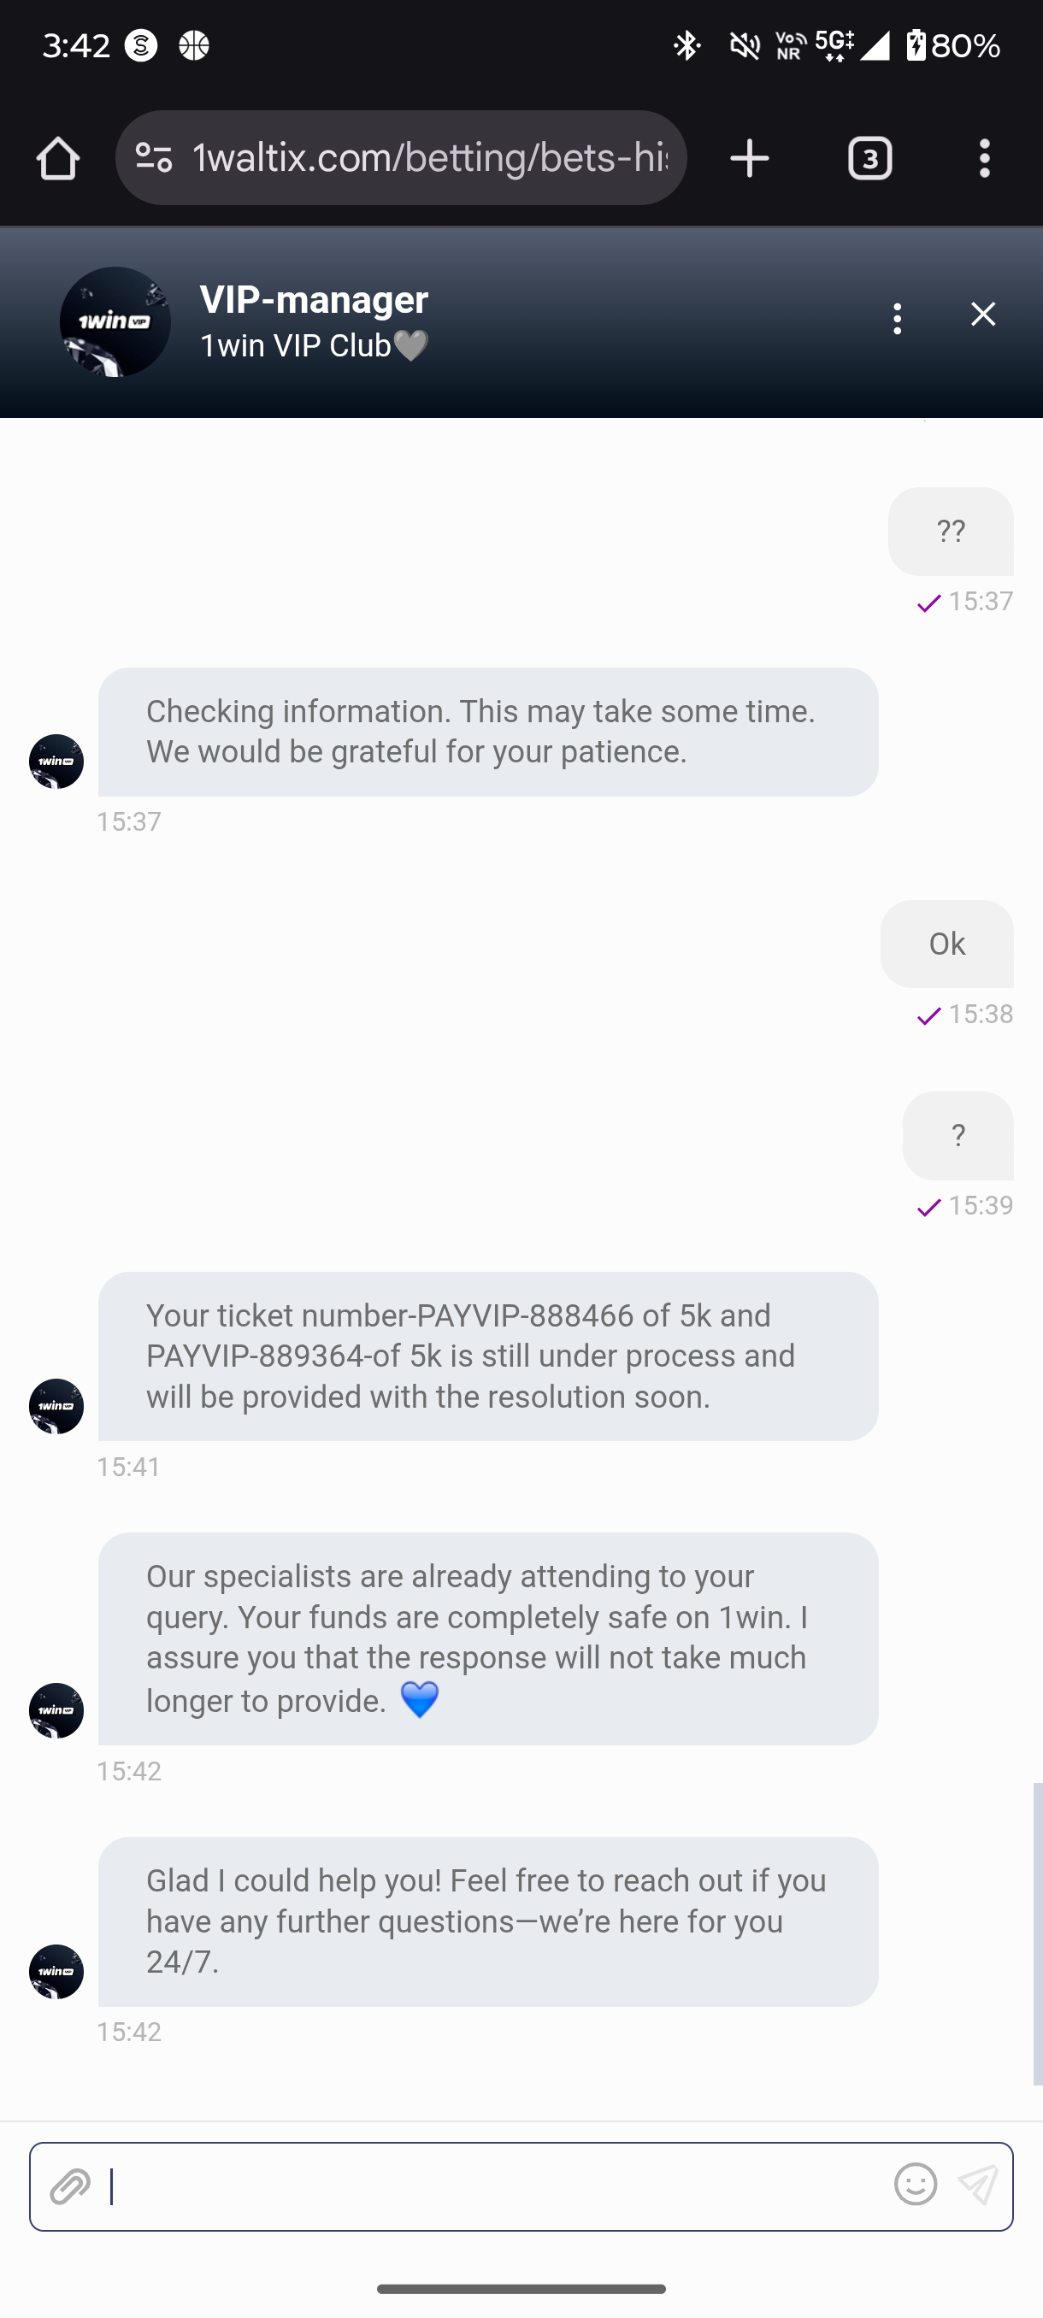Tap the 1win VIP profile avatar
The image size is (1043, 2318).
[x=115, y=322]
